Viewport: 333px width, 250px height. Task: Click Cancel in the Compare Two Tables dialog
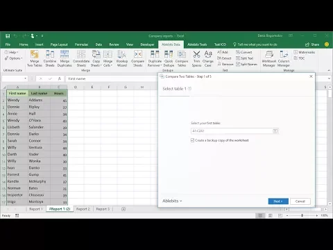click(x=300, y=201)
